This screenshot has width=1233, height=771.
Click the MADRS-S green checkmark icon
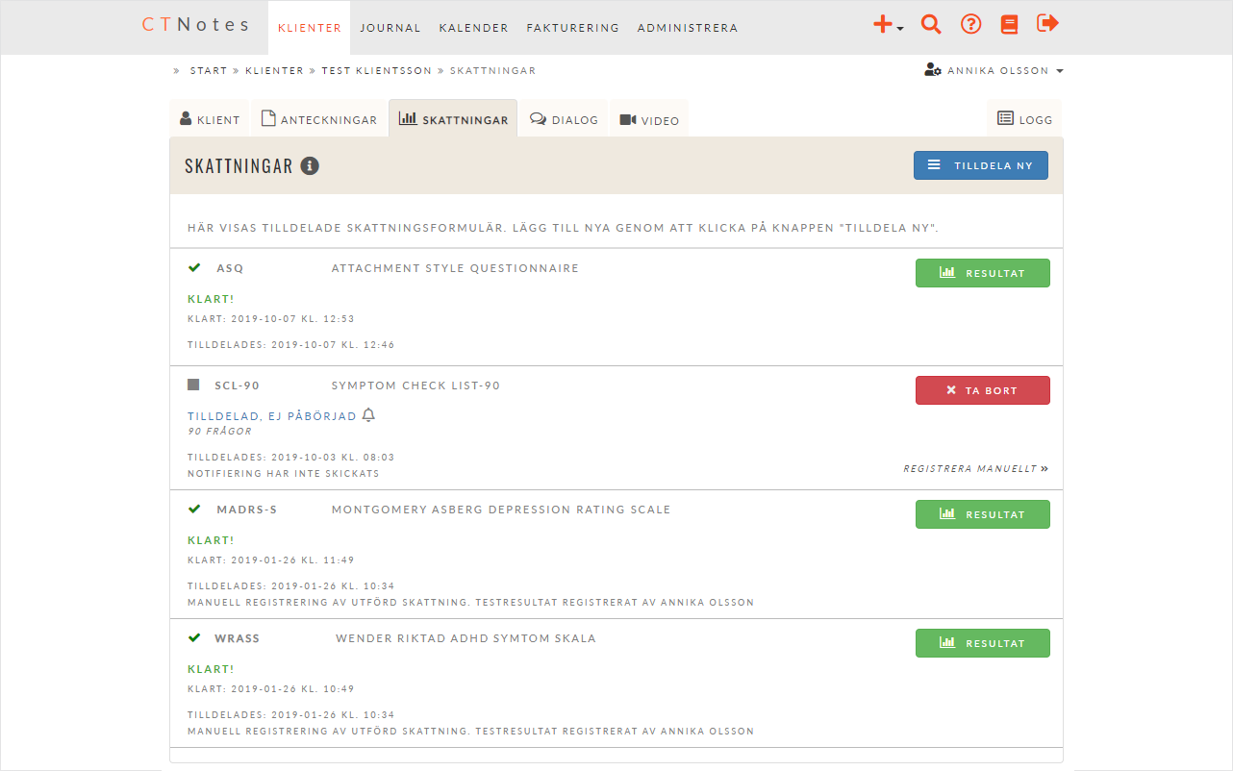(x=194, y=509)
